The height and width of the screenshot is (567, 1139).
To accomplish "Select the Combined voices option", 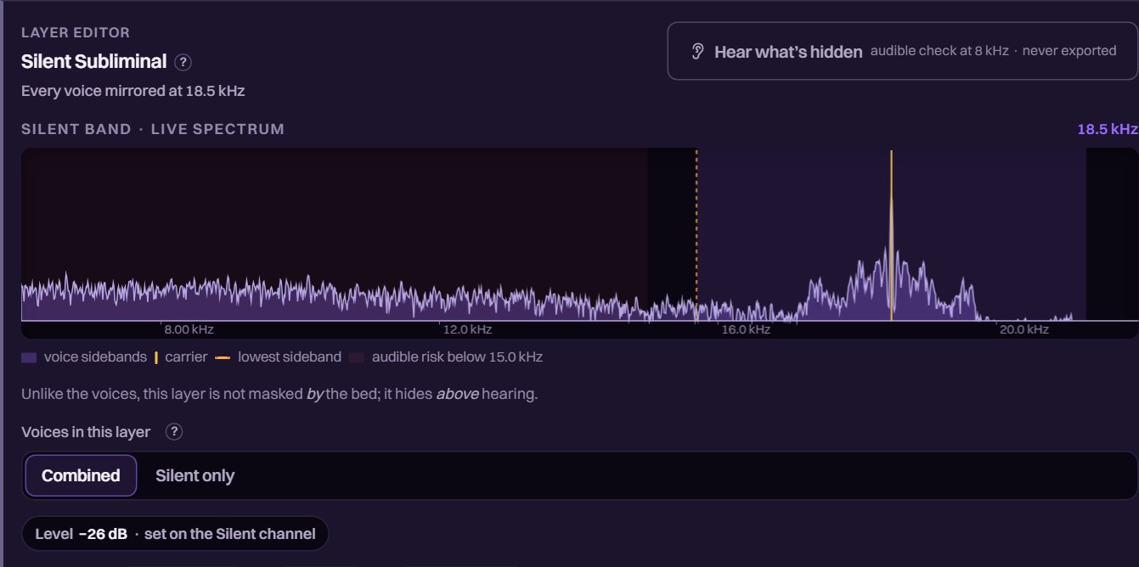I will coord(81,475).
